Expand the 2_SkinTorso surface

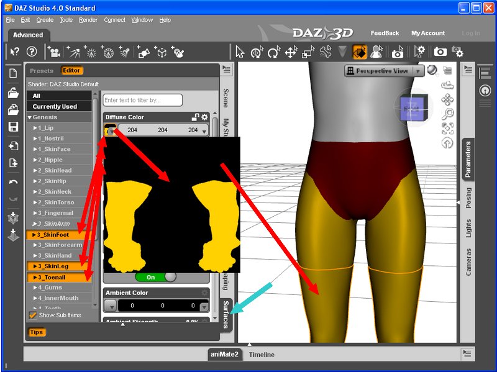[x=35, y=202]
